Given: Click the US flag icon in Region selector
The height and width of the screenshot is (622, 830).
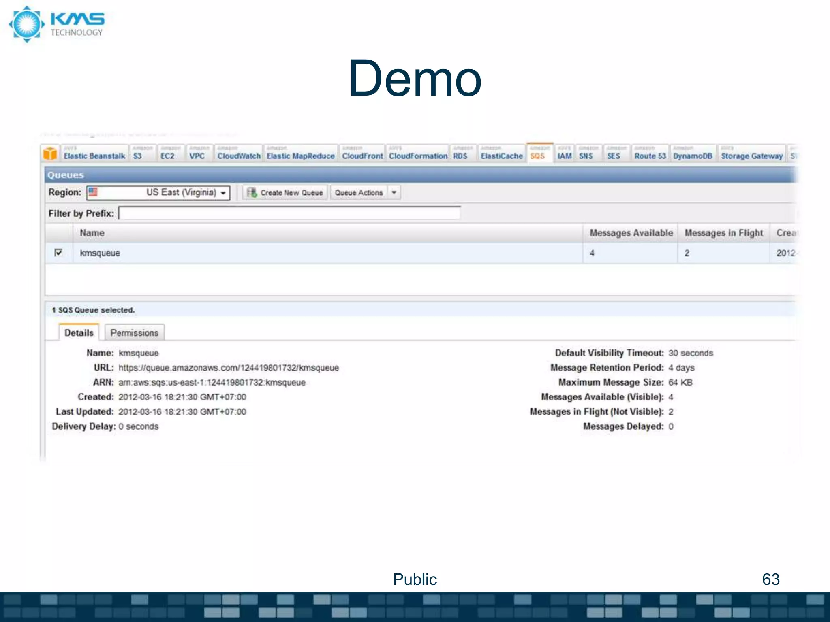Looking at the screenshot, I should tap(93, 192).
